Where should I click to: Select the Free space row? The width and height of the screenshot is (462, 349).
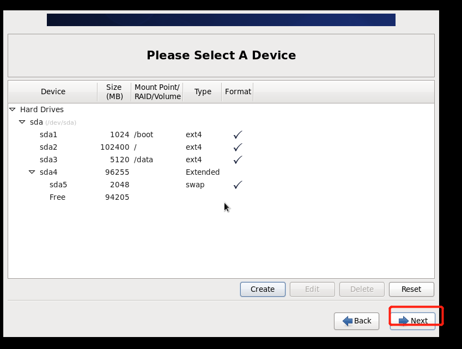tap(221, 197)
